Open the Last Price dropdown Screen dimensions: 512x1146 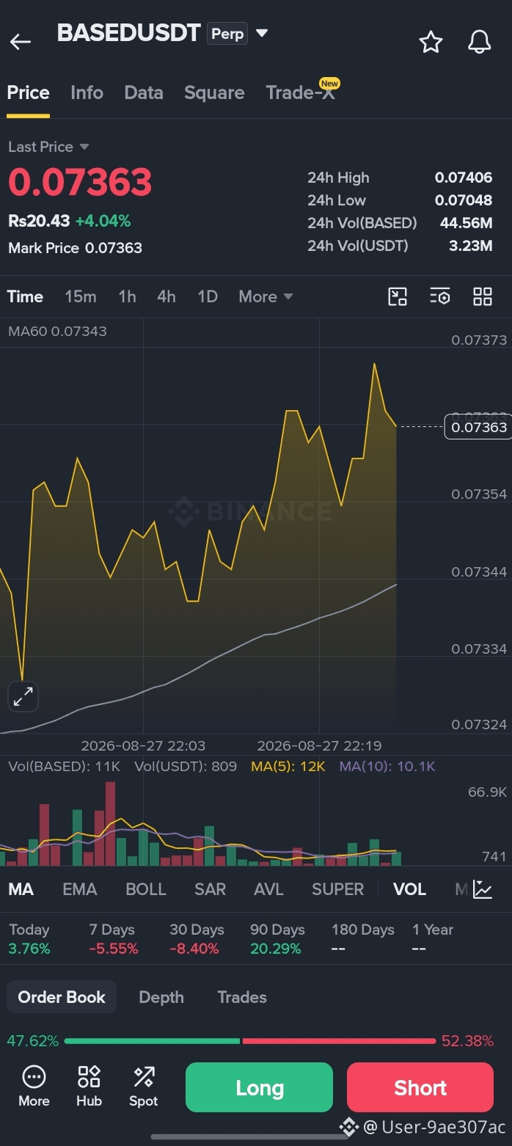coord(48,147)
